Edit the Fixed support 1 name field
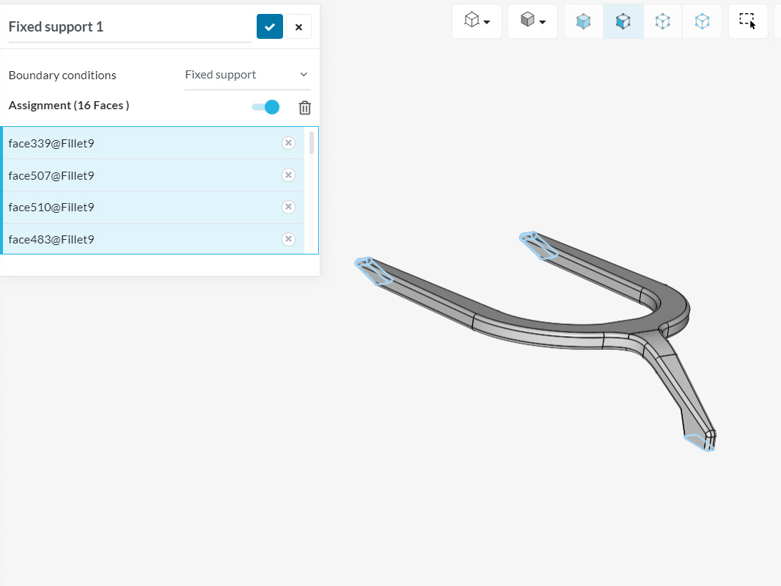 130,27
